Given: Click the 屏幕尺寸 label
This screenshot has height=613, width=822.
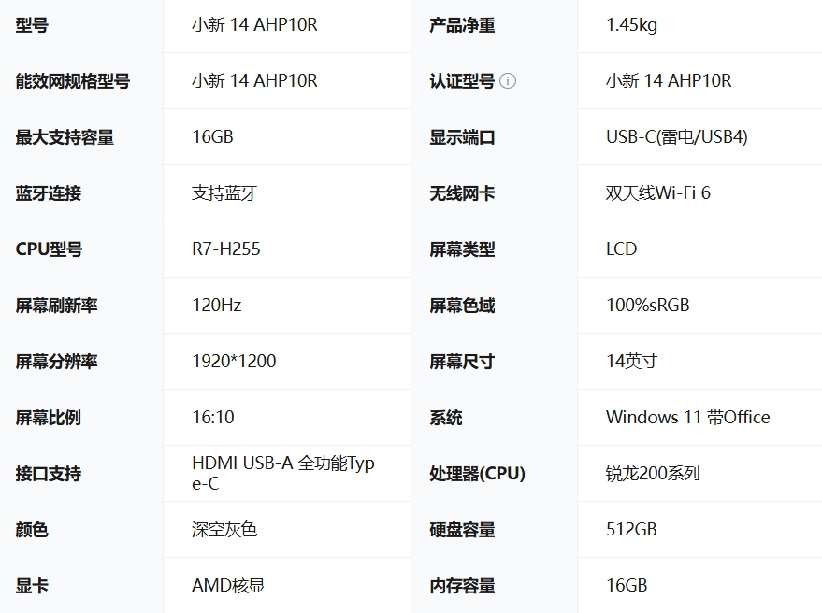Looking at the screenshot, I should pos(462,362).
